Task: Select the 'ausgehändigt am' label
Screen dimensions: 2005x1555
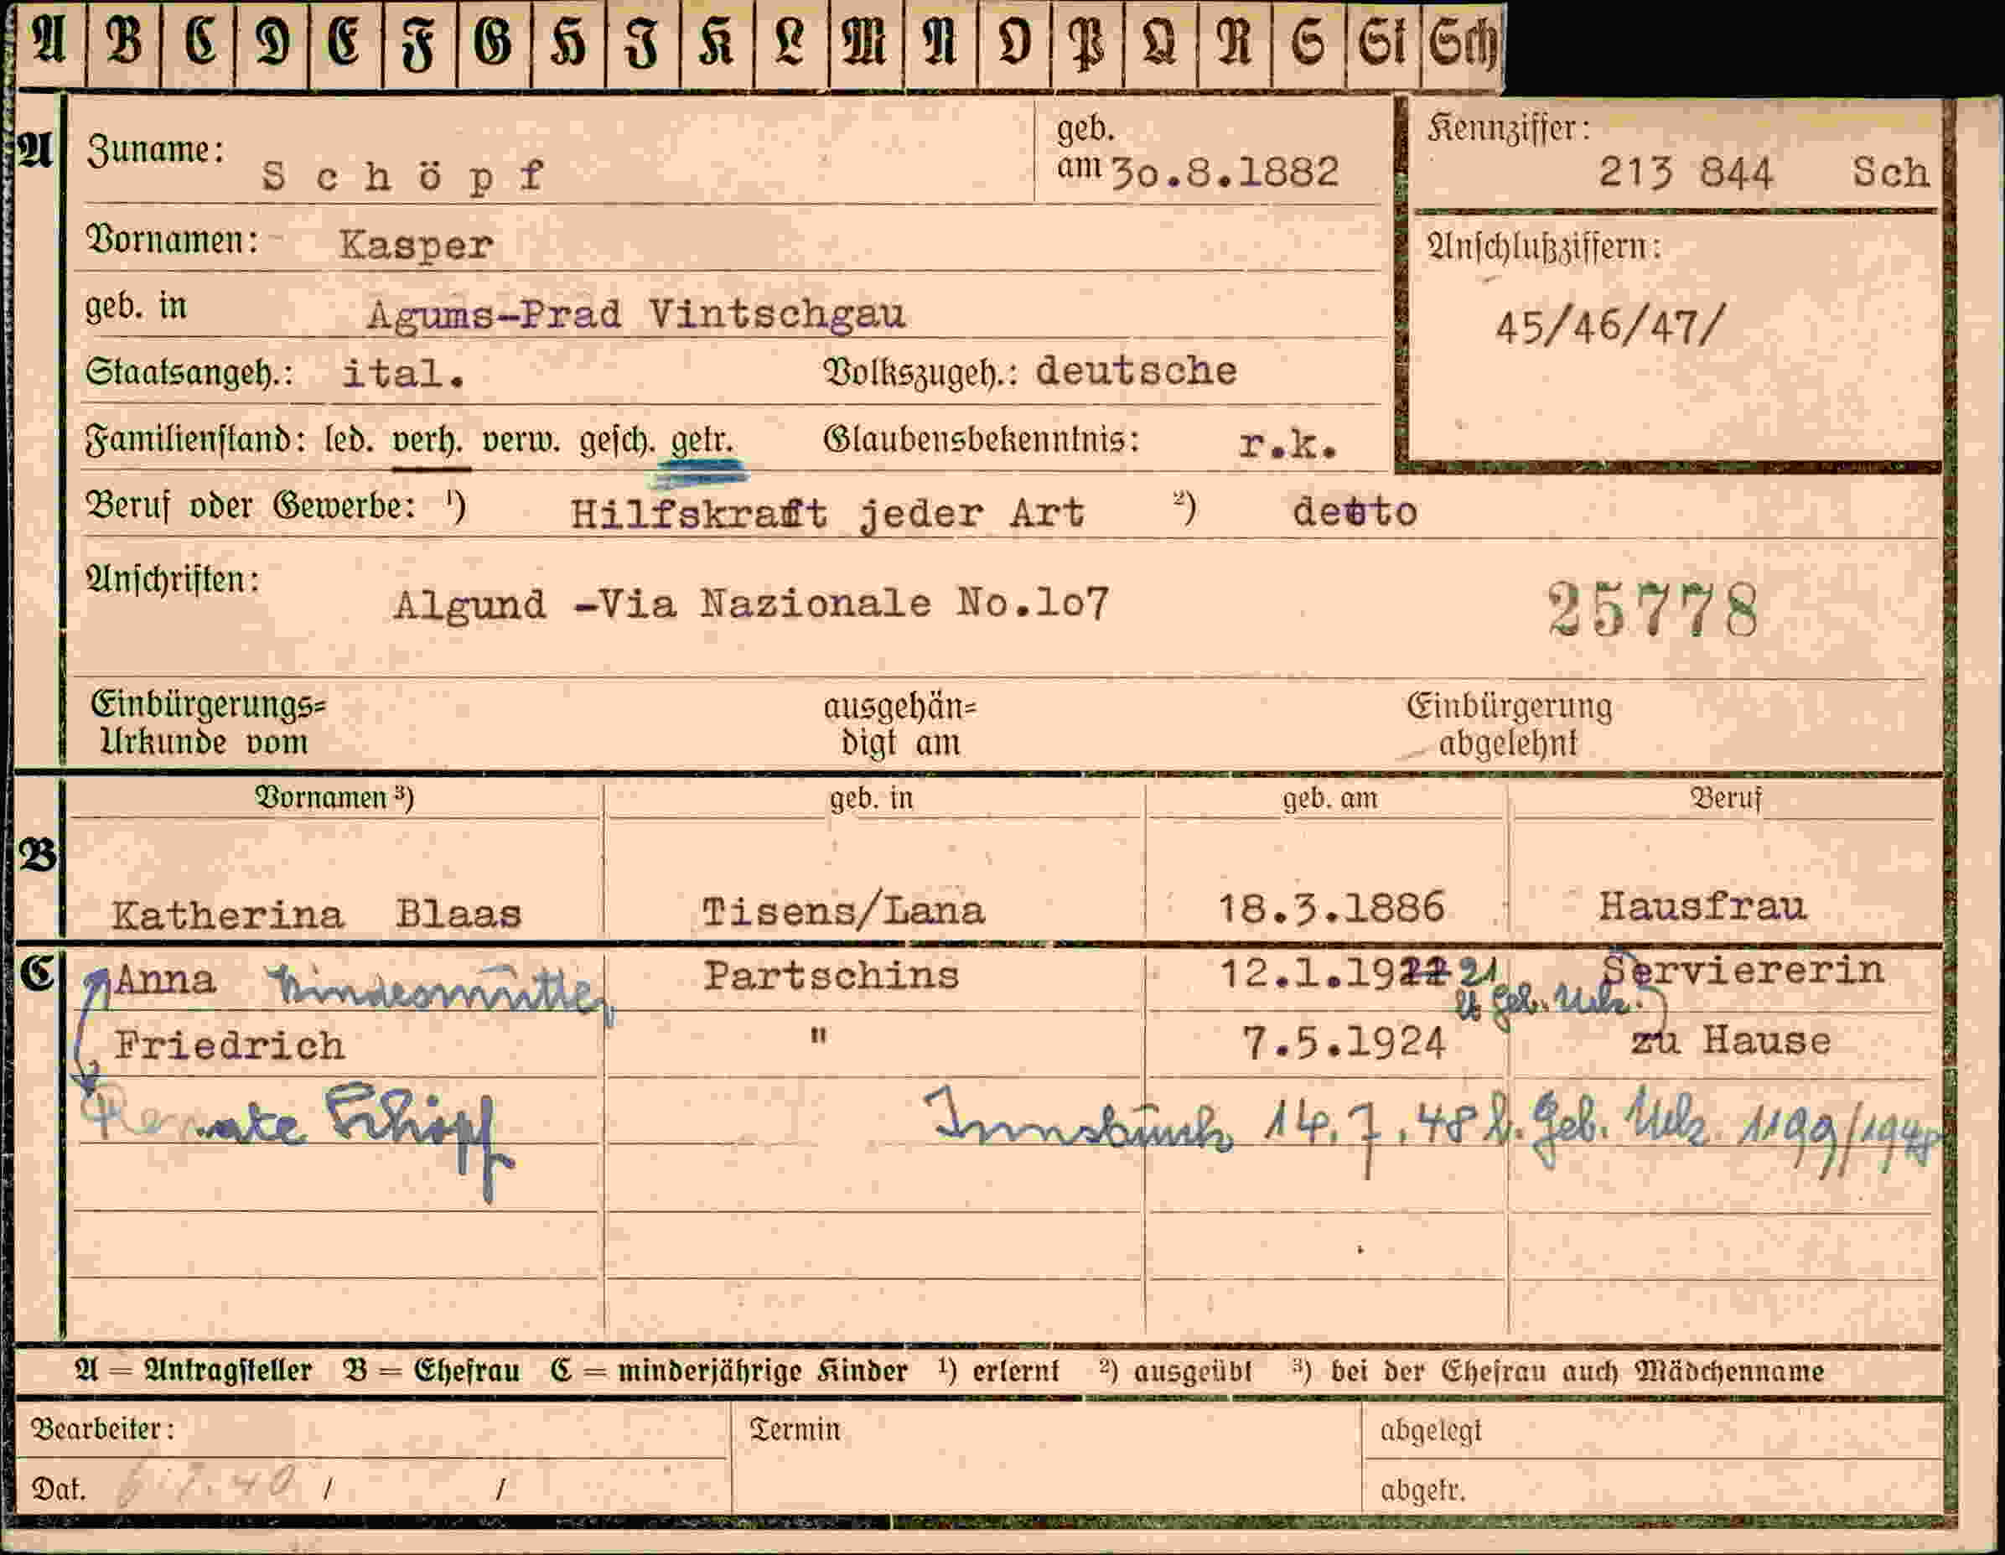Action: (x=900, y=725)
